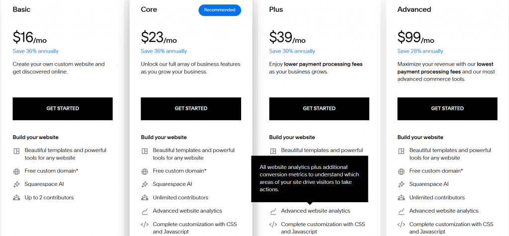Viewport: 509px width, 236px height.
Task: Select Get Started for the Advanced plan
Action: (x=447, y=108)
